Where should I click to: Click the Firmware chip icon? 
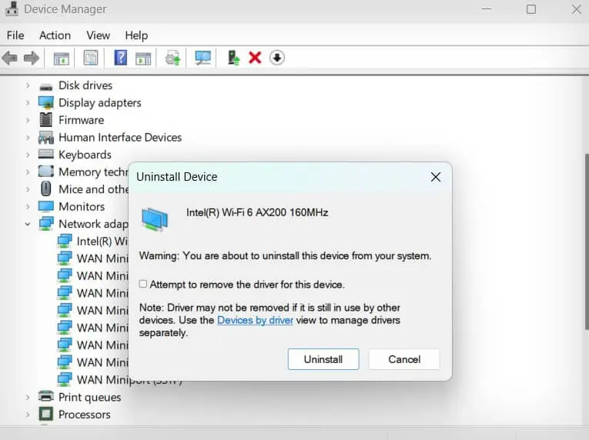[46, 120]
